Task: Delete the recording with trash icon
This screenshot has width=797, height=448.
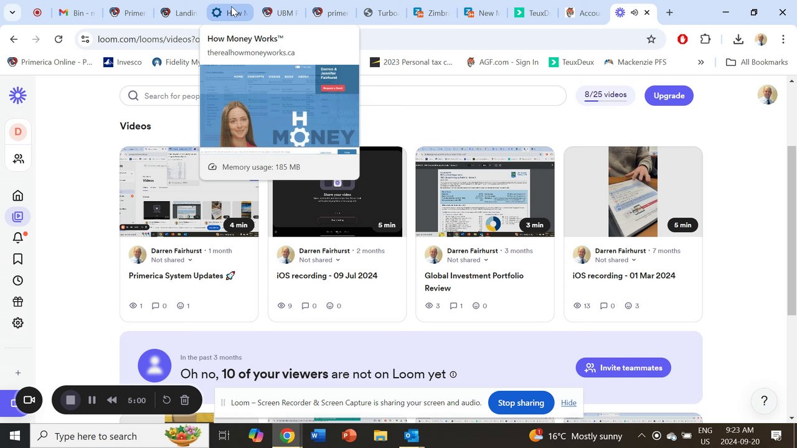Action: point(185,400)
